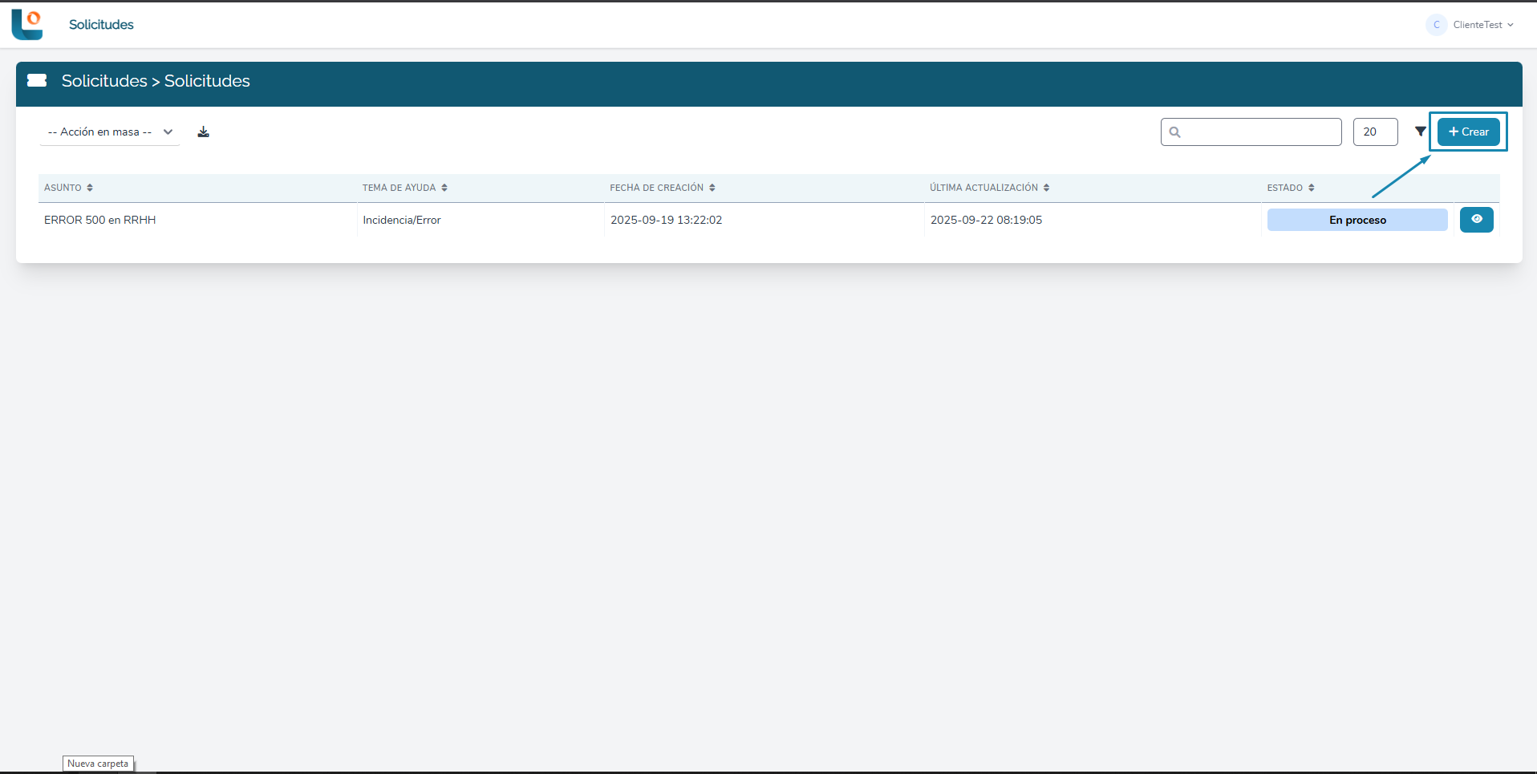Screen dimensions: 1537x774
Task: Open the Acción en masa dropdown
Action: (110, 132)
